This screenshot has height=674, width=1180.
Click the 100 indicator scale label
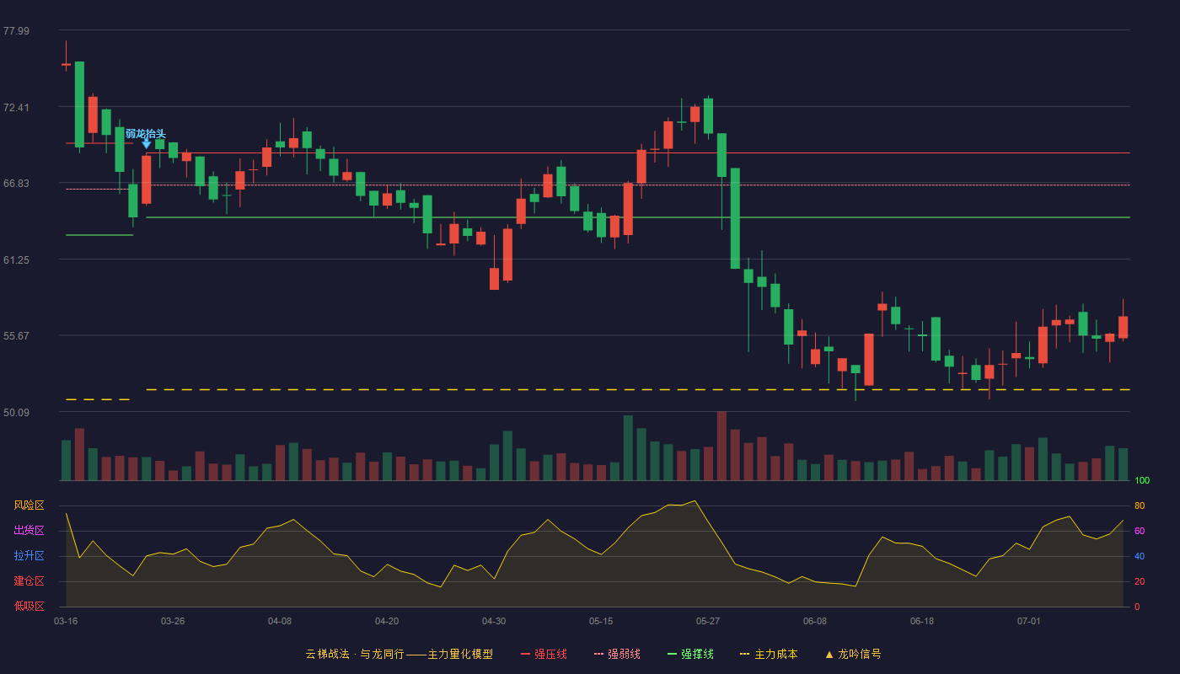(1142, 481)
